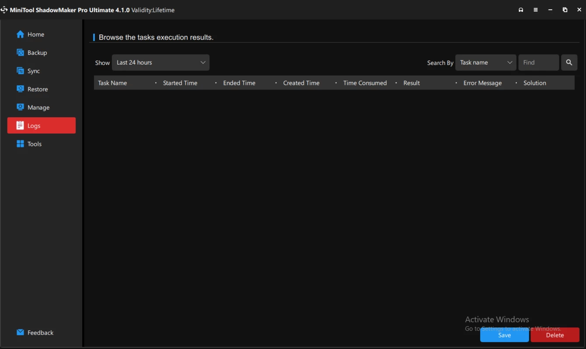The height and width of the screenshot is (349, 586).
Task: Click the magnifier search icon button
Action: [x=569, y=62]
